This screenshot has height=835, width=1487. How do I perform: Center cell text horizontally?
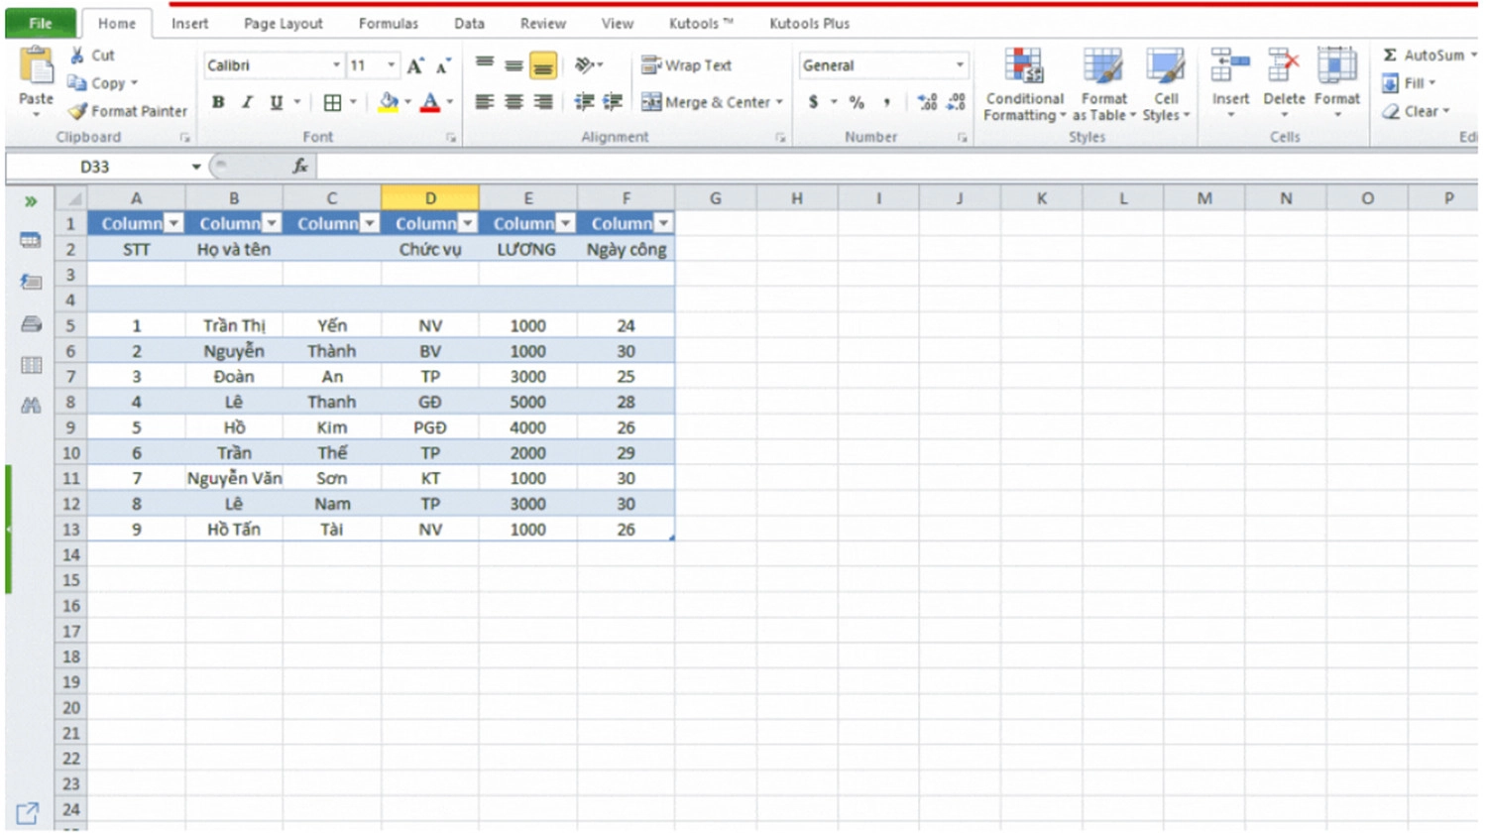click(x=514, y=102)
